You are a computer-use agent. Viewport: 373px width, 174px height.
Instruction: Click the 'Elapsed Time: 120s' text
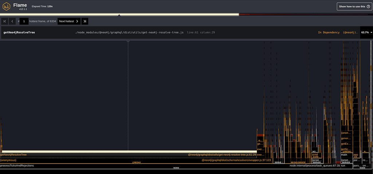coord(42,7)
